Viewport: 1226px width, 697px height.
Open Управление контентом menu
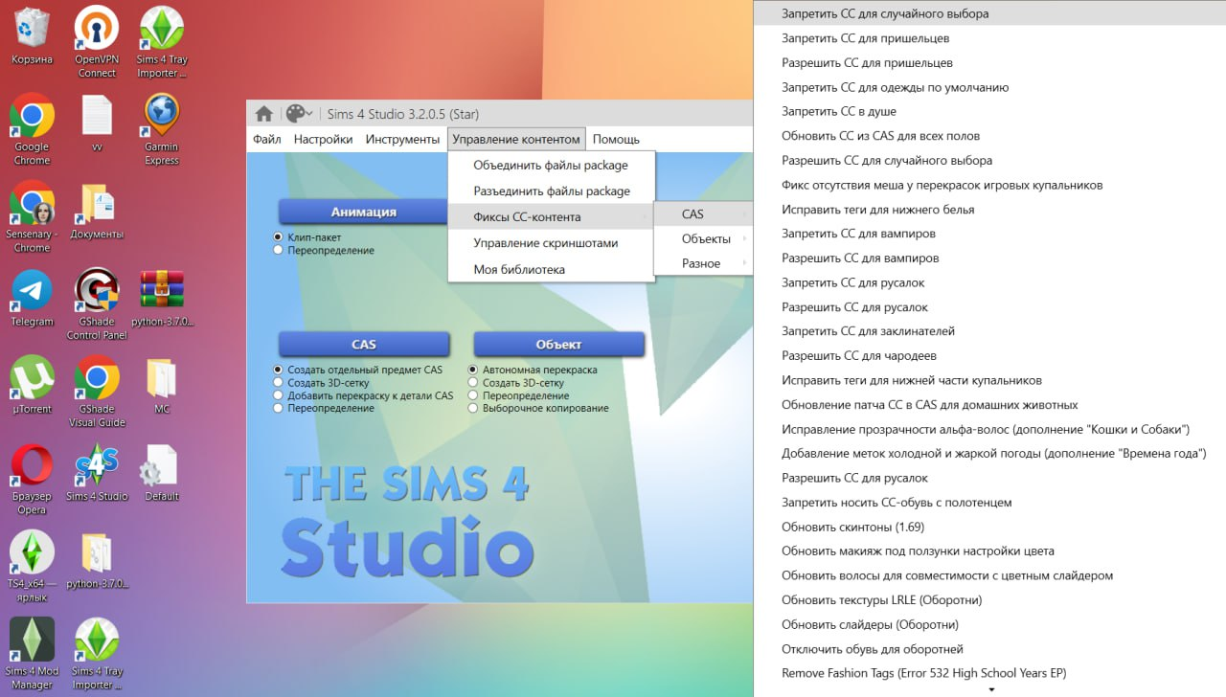click(x=516, y=139)
